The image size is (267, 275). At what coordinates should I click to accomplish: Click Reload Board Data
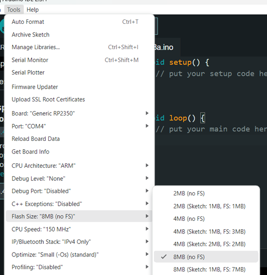[79, 139]
